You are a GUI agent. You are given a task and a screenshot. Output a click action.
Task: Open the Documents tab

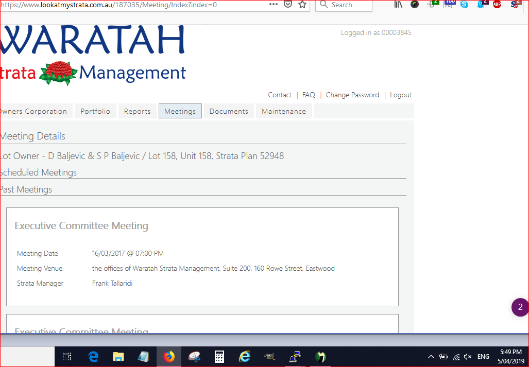click(229, 111)
